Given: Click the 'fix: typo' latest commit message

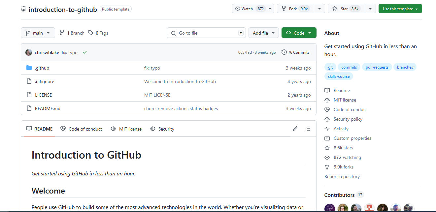Looking at the screenshot, I should pyautogui.click(x=70, y=52).
